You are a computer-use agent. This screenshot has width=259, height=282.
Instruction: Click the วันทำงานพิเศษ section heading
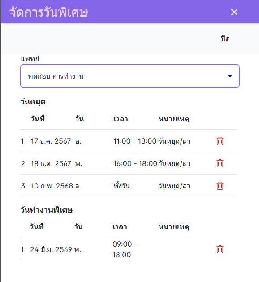[47, 210]
